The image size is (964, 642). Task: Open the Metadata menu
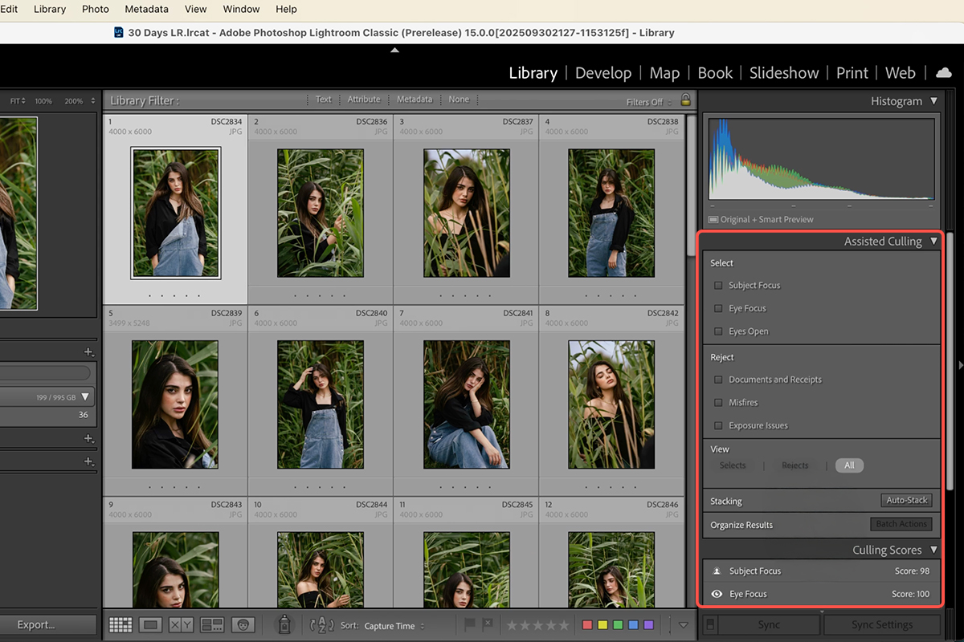click(x=146, y=9)
